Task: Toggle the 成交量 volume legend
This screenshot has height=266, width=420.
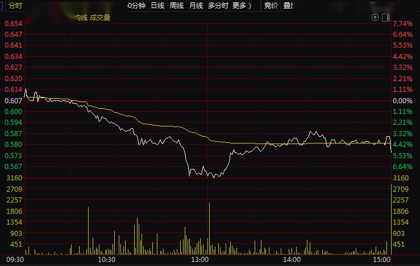Action: pos(100,18)
